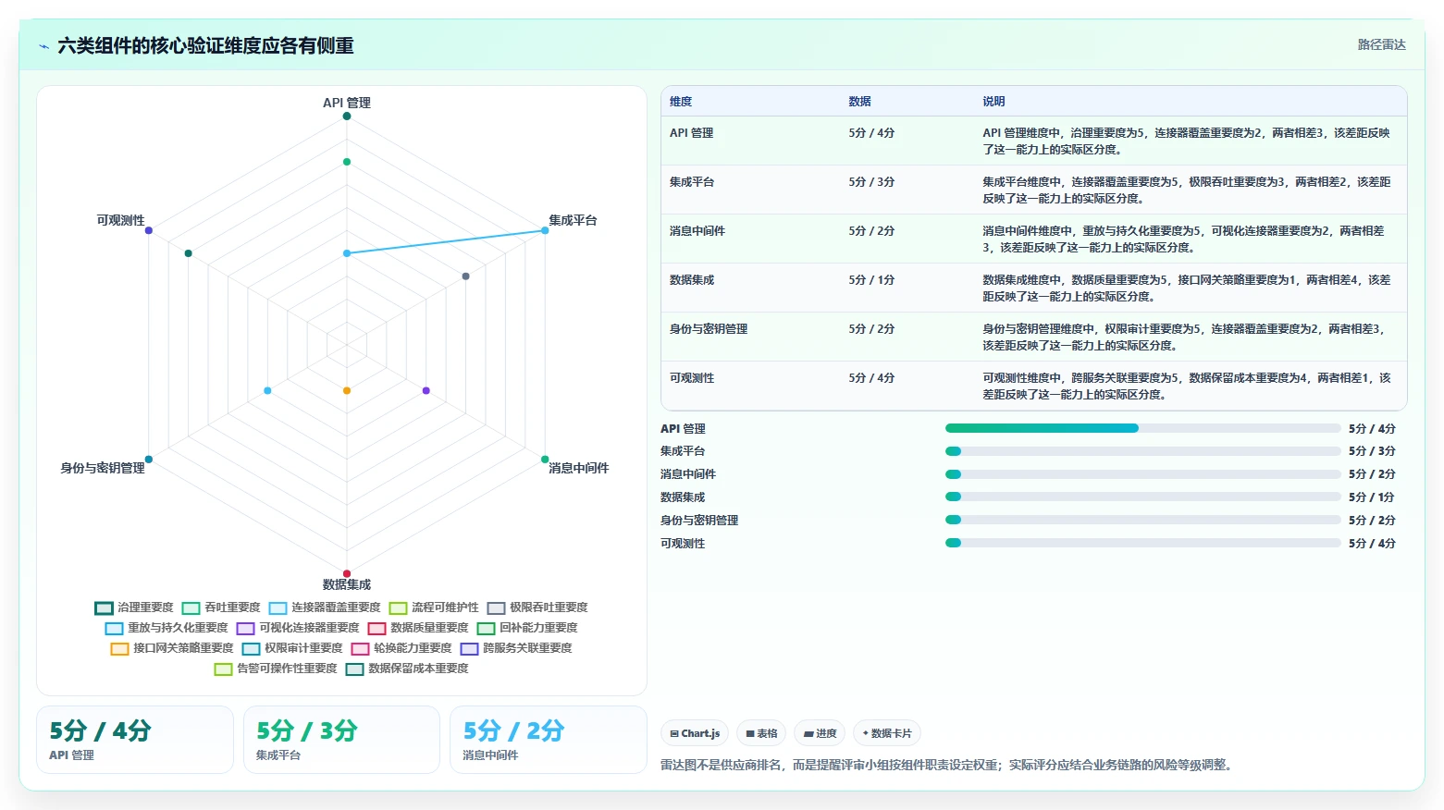The image size is (1444, 810).
Task: Open the 5分 / 2分 消息中间件 data card
Action: (x=548, y=740)
